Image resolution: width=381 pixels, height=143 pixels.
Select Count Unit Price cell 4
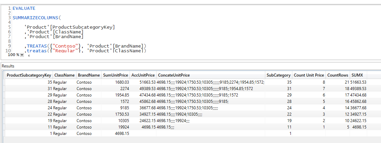pos(309,108)
